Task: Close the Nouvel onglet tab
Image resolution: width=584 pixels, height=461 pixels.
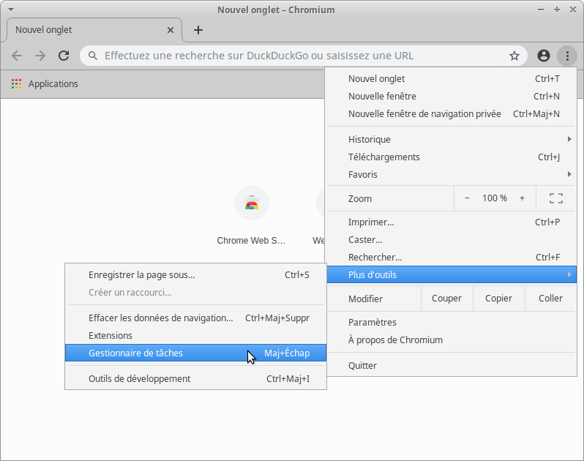Action: [x=171, y=30]
